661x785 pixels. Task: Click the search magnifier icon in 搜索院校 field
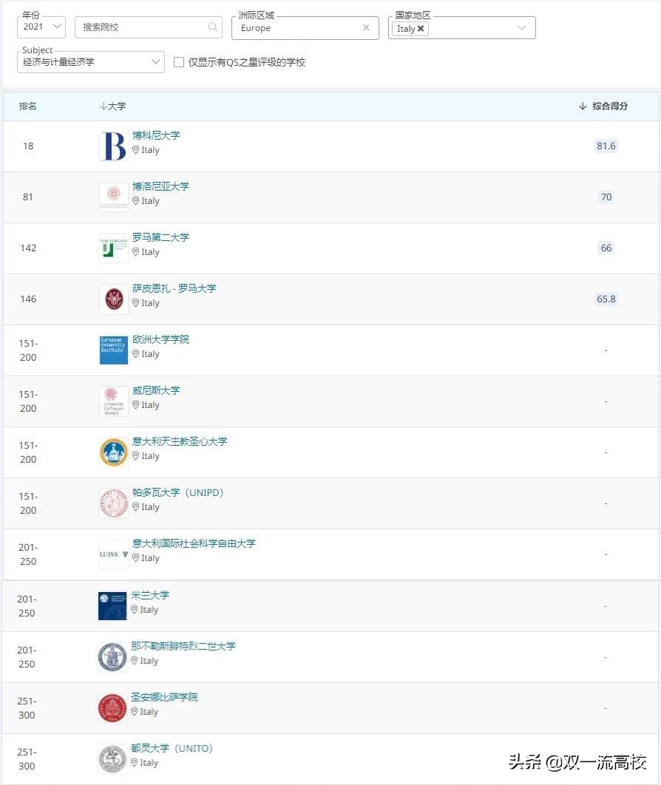tap(212, 27)
